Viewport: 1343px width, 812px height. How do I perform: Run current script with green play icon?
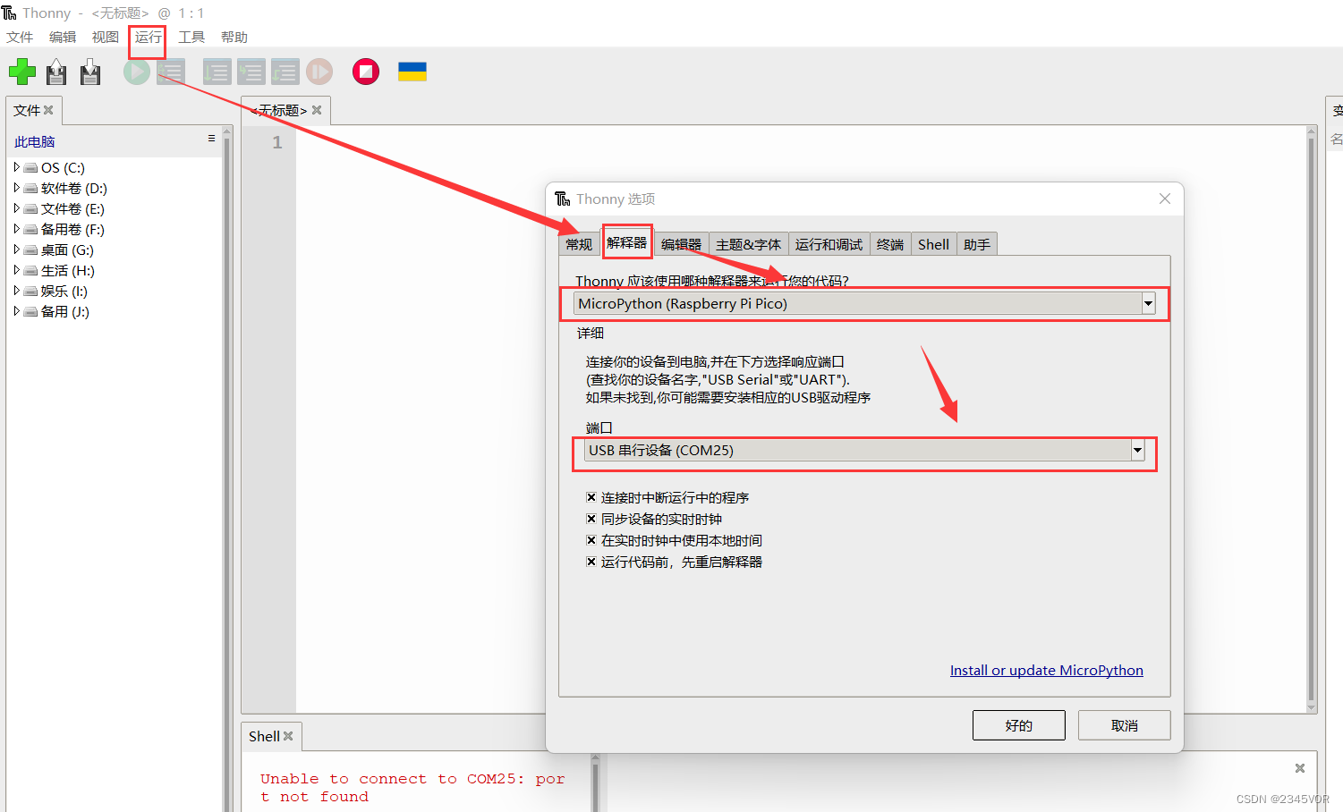pos(137,72)
